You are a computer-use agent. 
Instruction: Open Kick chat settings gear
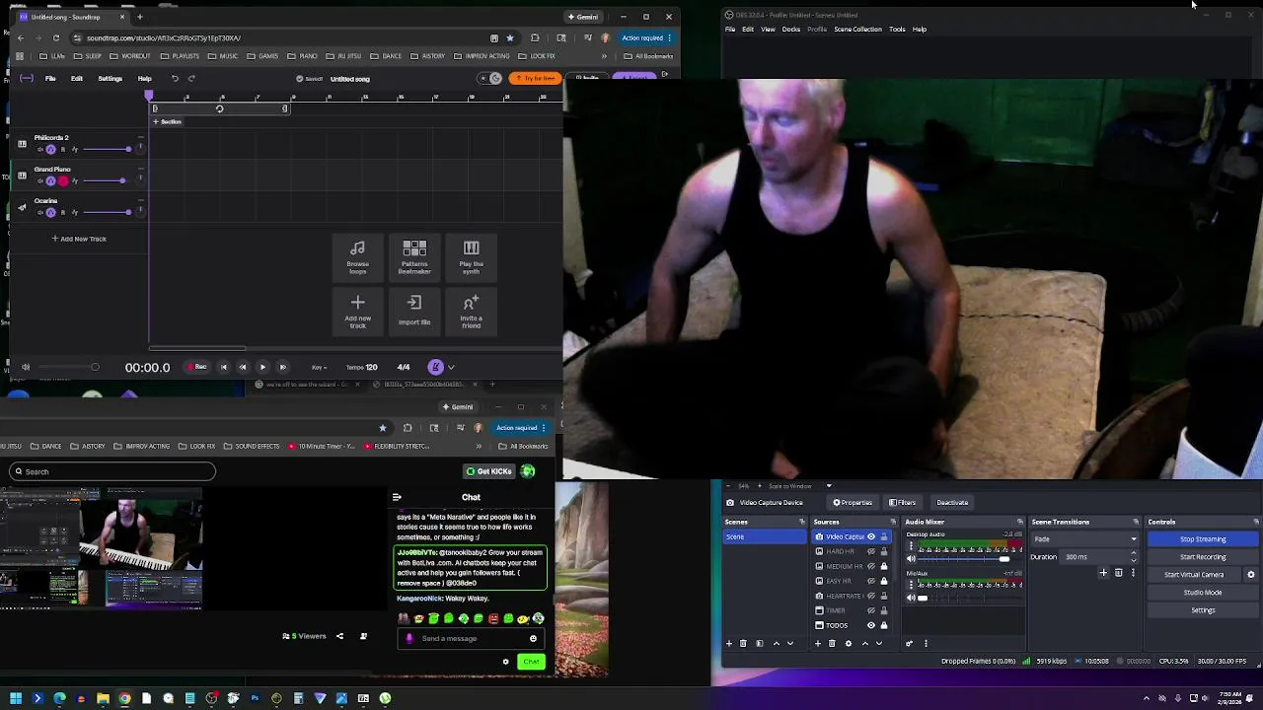pyautogui.click(x=505, y=662)
